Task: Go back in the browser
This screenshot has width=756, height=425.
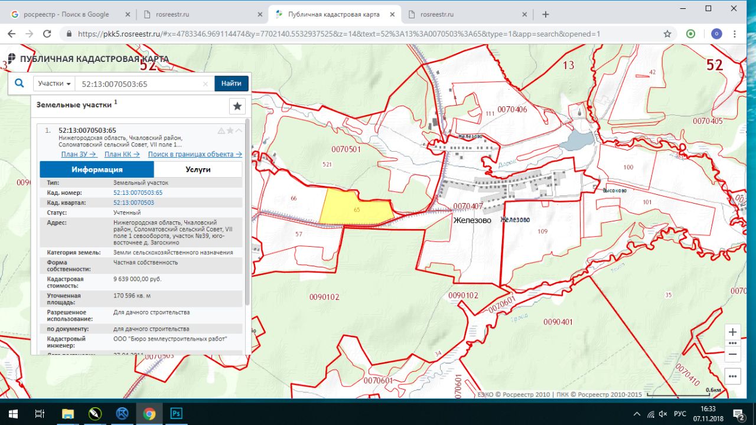Action: click(12, 34)
